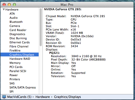Image resolution: width=135 pixels, height=100 pixels.
Task: Click the Rotation value Supported
Action: coord(78,73)
